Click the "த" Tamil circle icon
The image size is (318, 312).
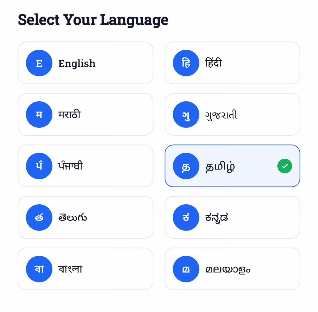(x=186, y=166)
